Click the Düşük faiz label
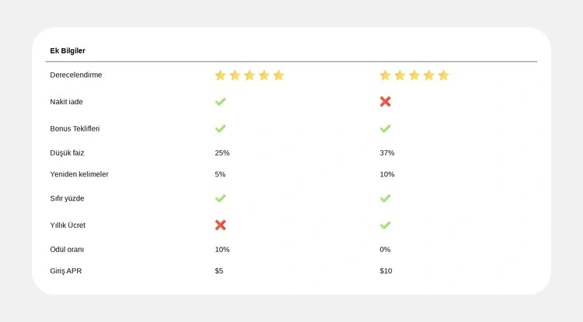This screenshot has width=583, height=322. coord(67,152)
